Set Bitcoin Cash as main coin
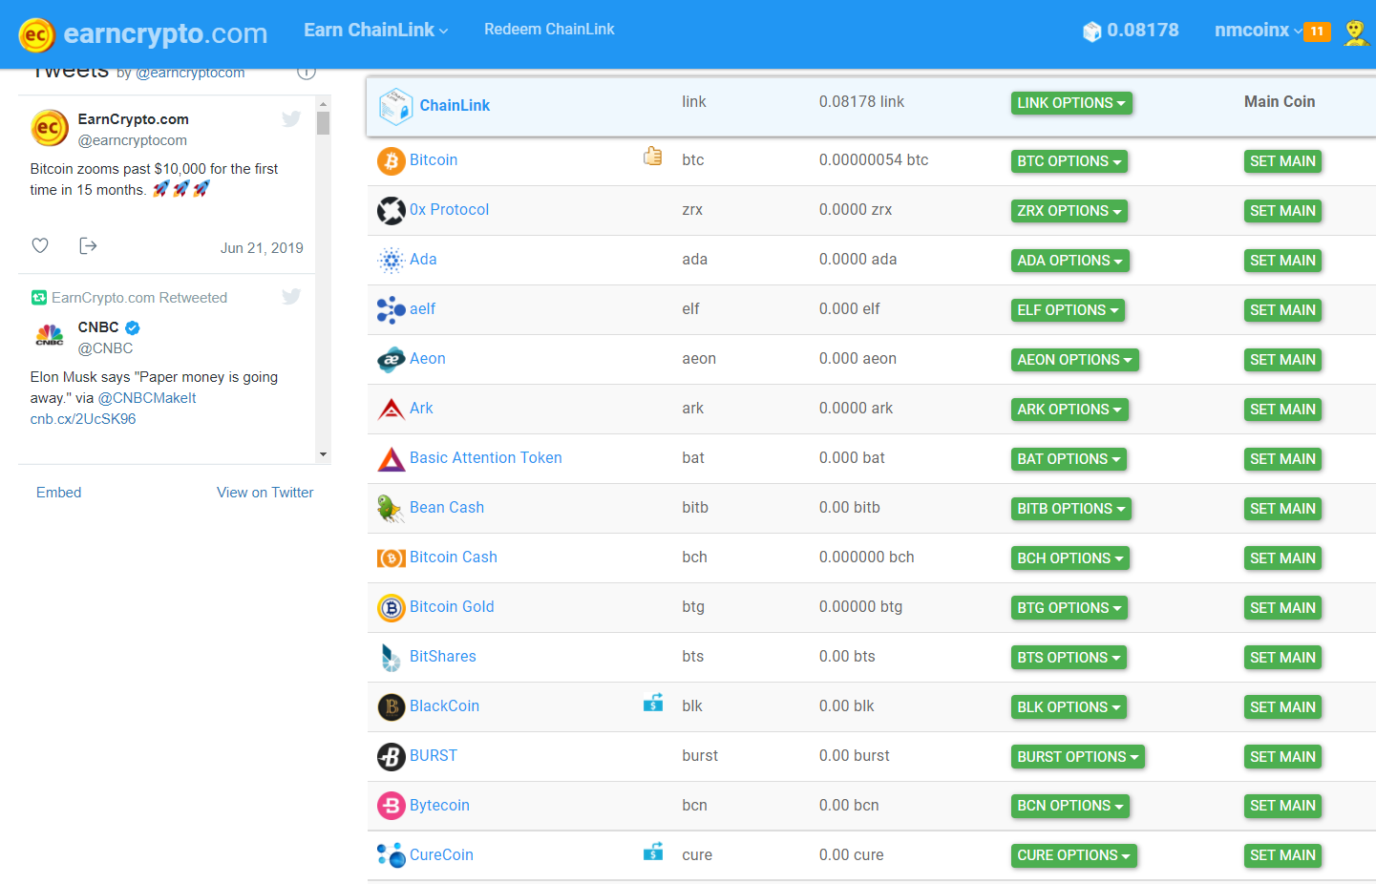This screenshot has height=884, width=1376. click(x=1282, y=558)
